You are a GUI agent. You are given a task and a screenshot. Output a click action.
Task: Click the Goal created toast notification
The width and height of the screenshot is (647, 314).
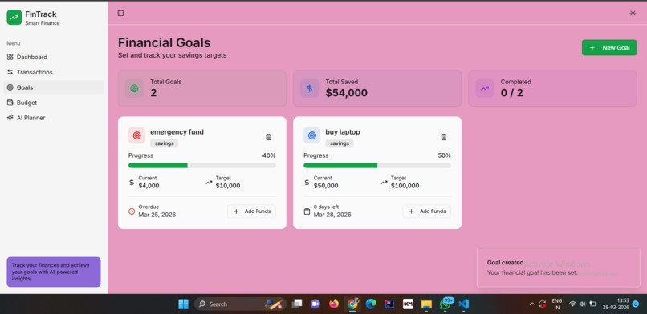(x=558, y=268)
